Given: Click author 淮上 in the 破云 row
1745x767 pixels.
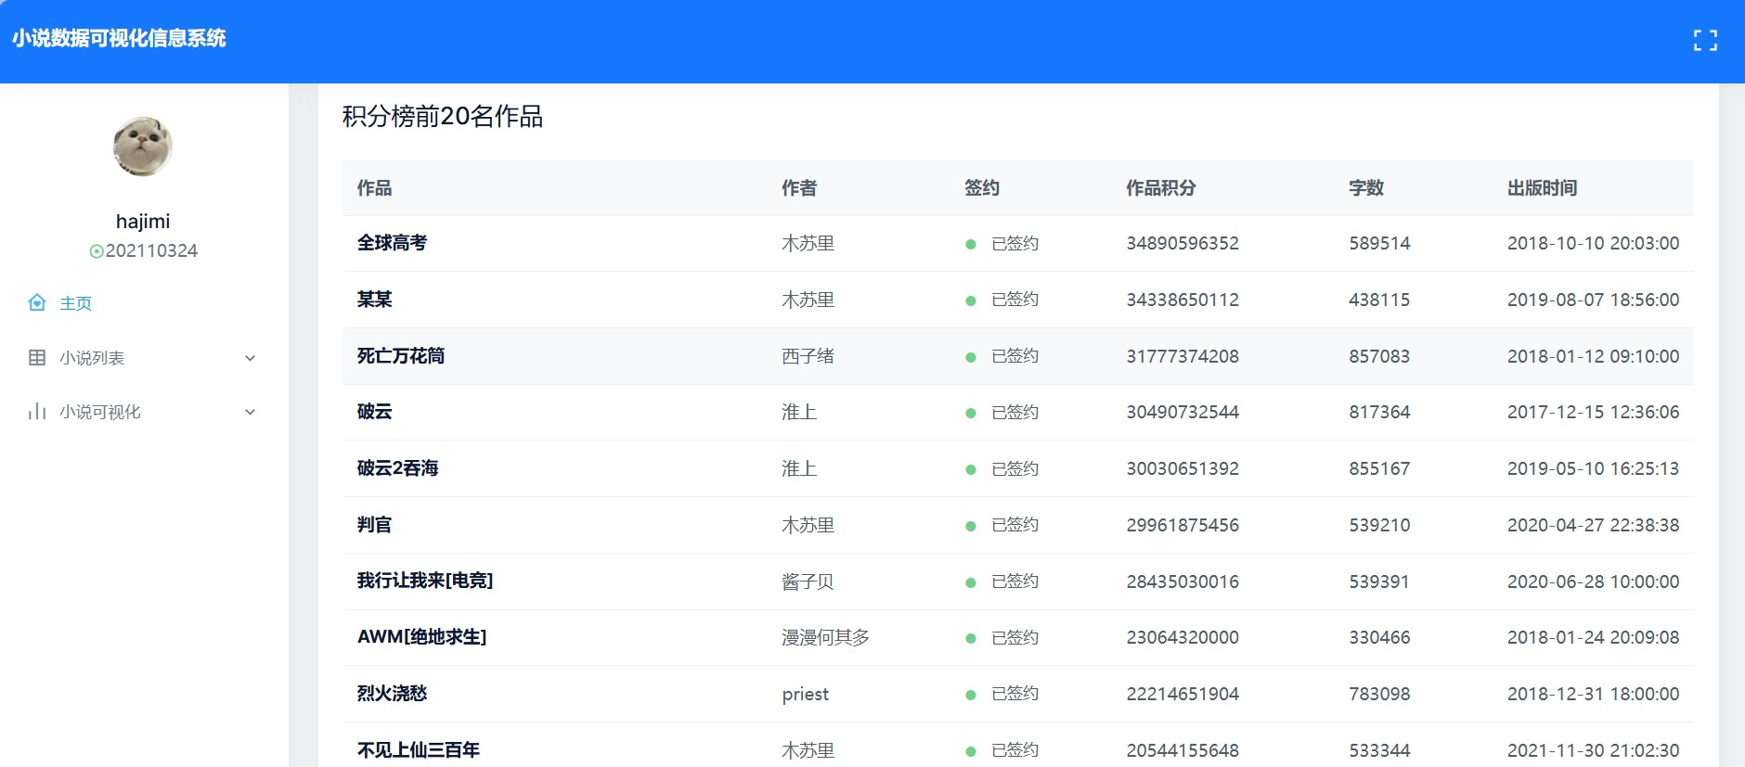Looking at the screenshot, I should point(799,412).
